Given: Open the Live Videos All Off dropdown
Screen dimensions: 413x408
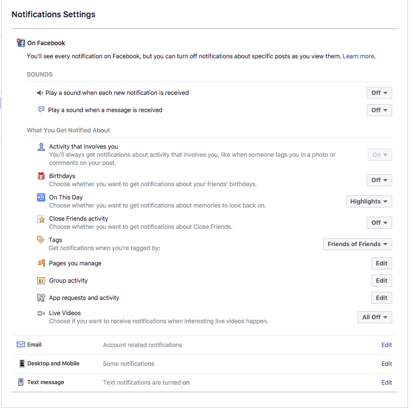Looking at the screenshot, I should tap(374, 317).
